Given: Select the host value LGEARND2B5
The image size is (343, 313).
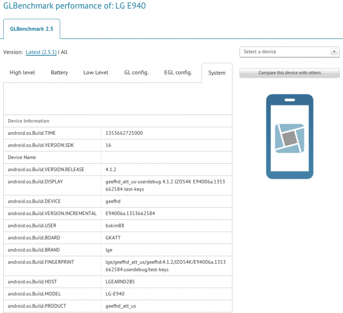Looking at the screenshot, I should pyautogui.click(x=120, y=282).
